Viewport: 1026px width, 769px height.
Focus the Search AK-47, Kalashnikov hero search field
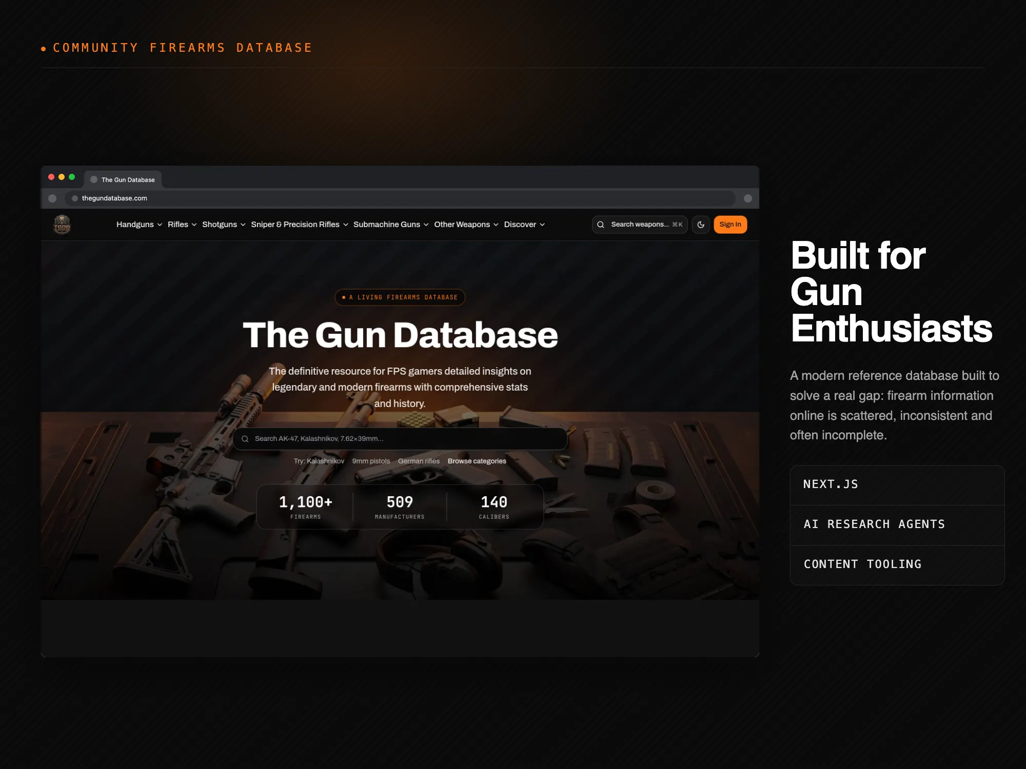[400, 439]
